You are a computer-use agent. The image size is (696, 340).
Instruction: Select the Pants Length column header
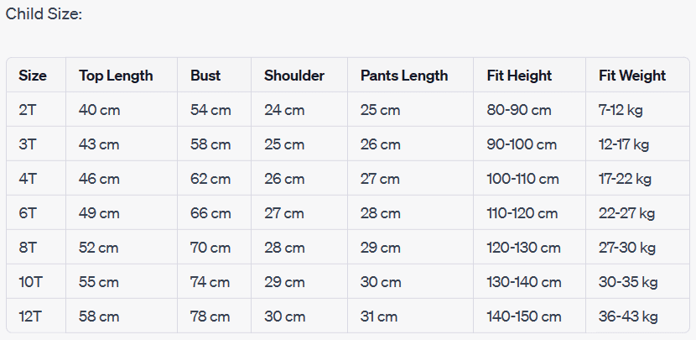[404, 76]
